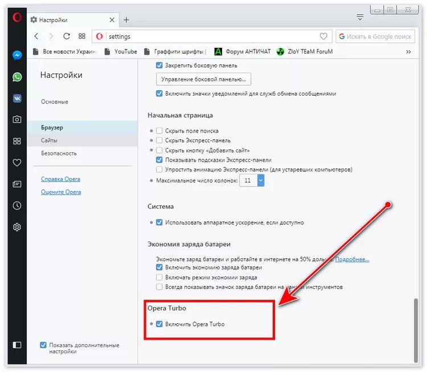Image resolution: width=427 pixels, height=372 pixels.
Task: Toggle sidebar panel button at bottom
Action: [17, 345]
